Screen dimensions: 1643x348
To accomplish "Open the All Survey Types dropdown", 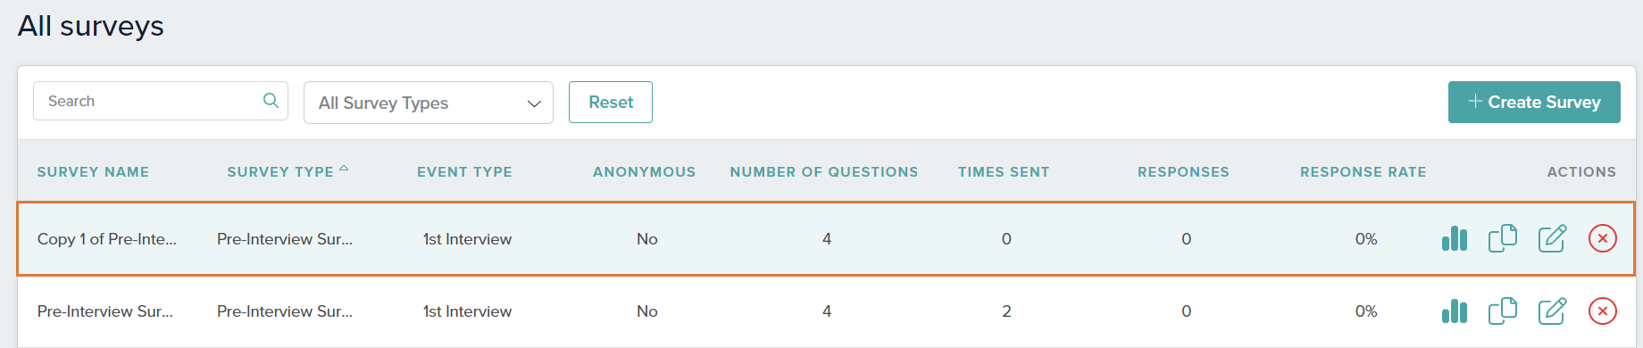I will [429, 103].
